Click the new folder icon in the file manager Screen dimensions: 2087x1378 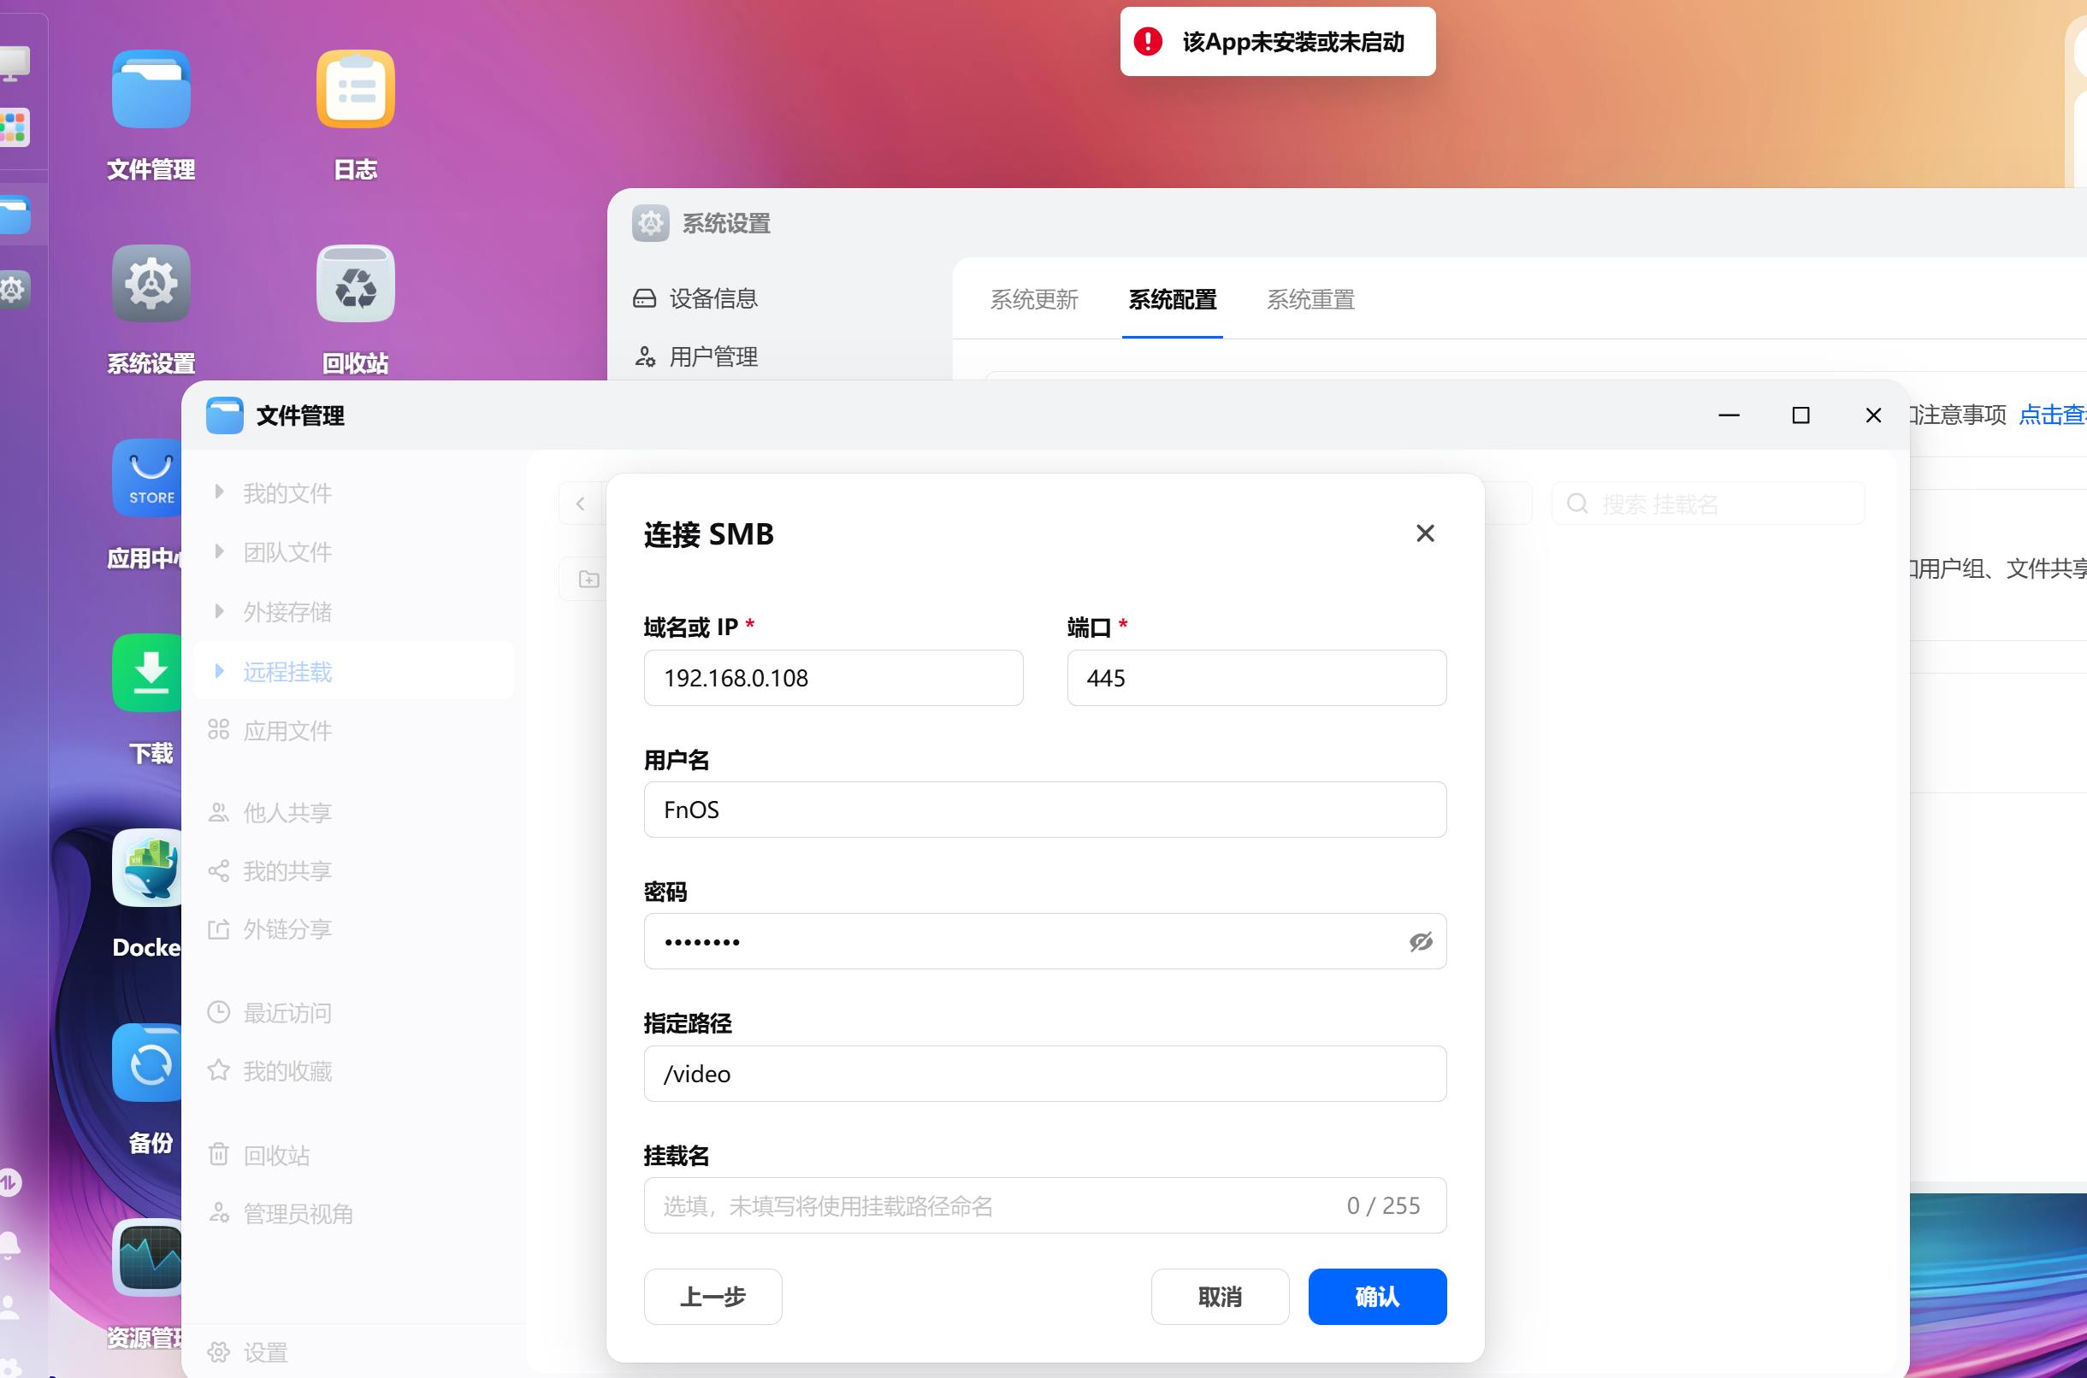click(588, 578)
